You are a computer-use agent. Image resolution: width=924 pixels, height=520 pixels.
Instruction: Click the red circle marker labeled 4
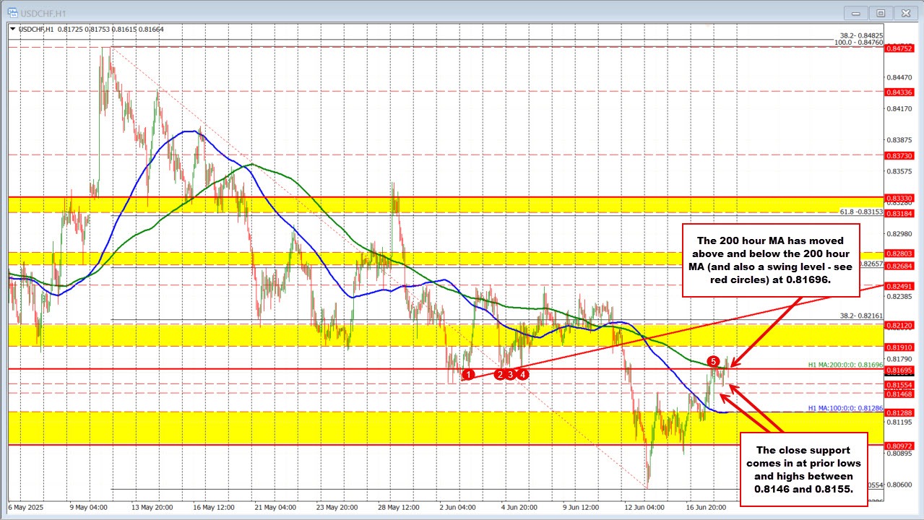(x=522, y=374)
